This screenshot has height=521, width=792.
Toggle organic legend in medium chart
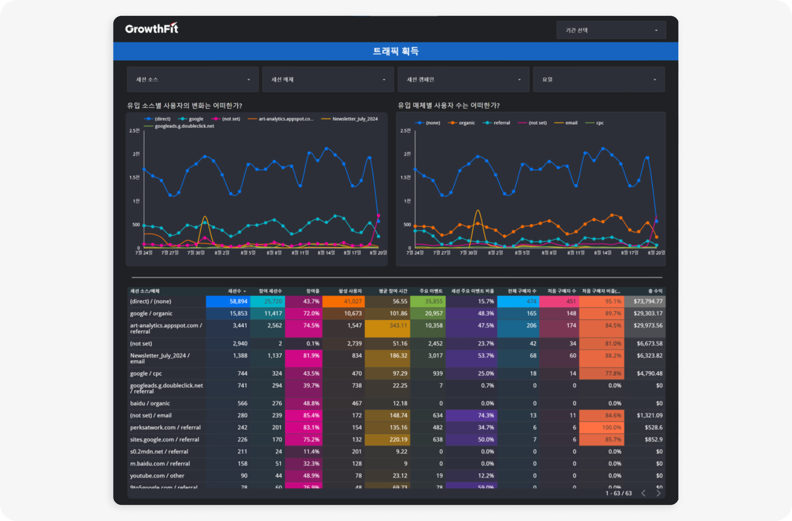click(x=461, y=123)
